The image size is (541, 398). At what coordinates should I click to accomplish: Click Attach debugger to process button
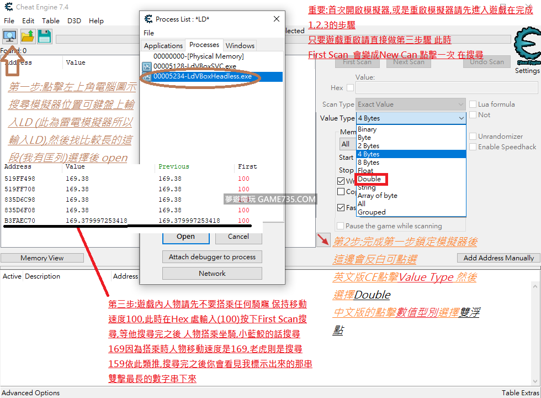tap(212, 257)
